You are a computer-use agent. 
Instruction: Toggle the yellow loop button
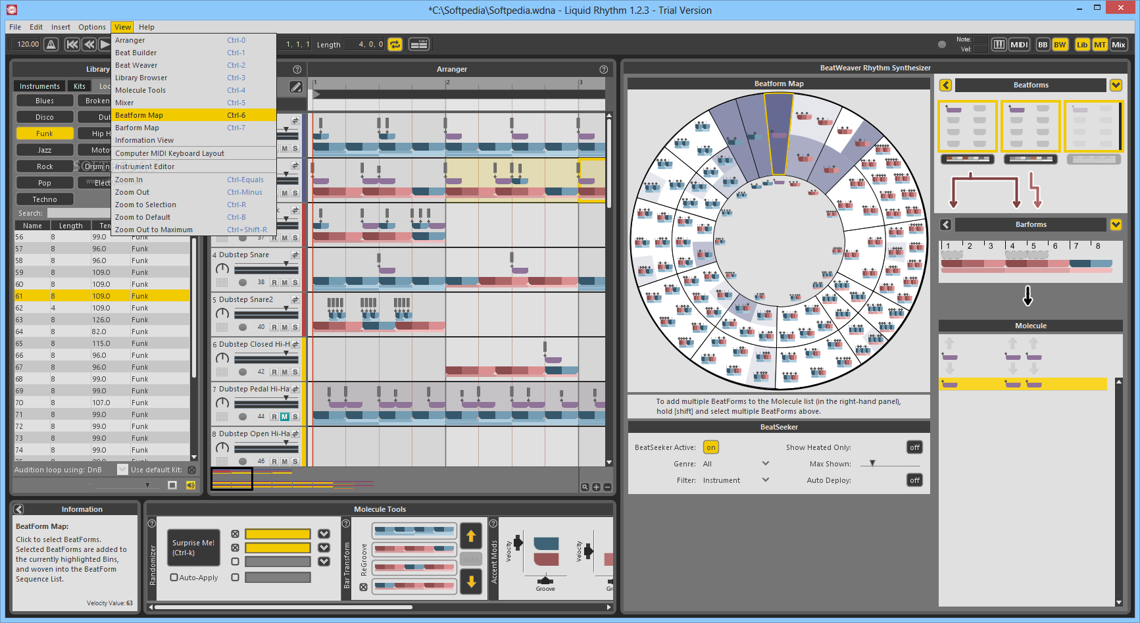(x=395, y=44)
